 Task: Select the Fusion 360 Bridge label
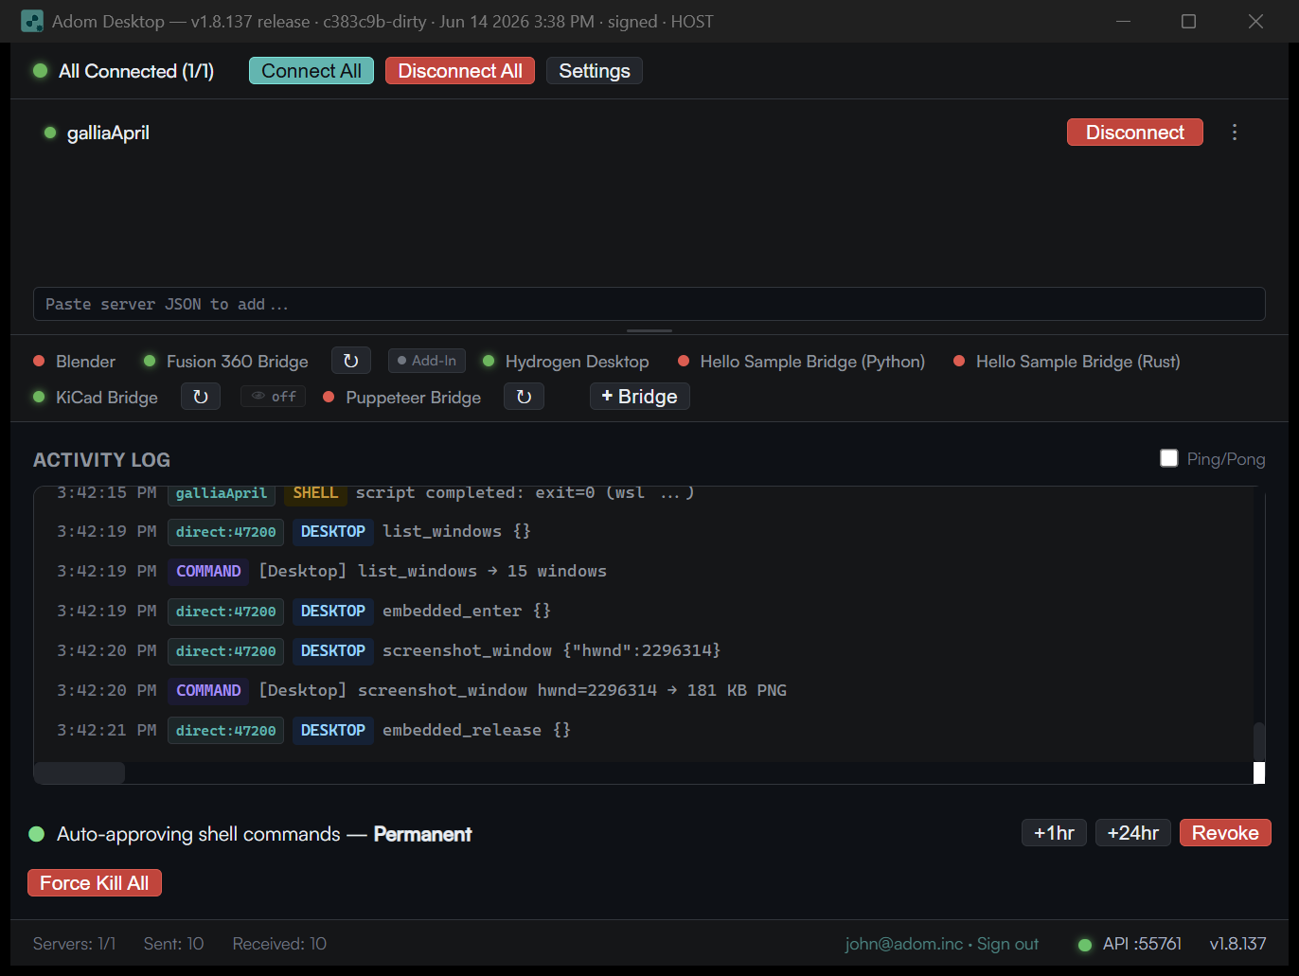pyautogui.click(x=238, y=362)
